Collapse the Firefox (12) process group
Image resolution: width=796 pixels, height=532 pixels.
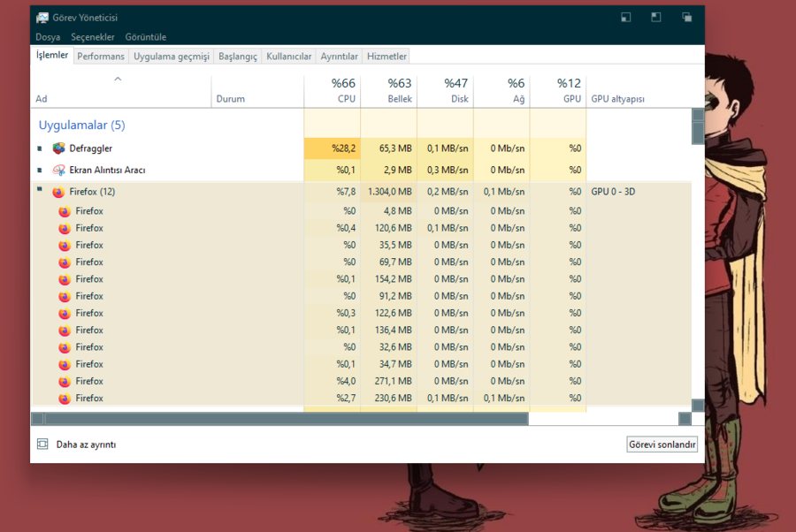(x=40, y=190)
